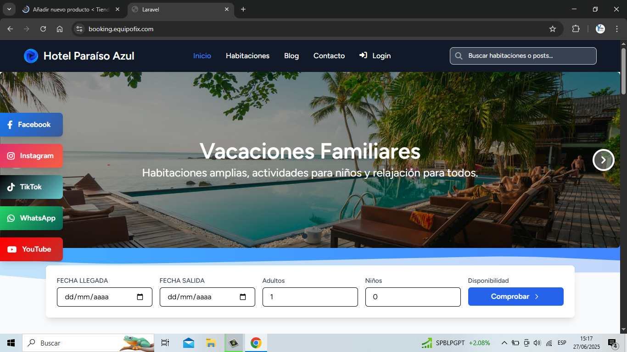Open the browser extensions puzzle icon
The height and width of the screenshot is (352, 627).
(x=576, y=29)
